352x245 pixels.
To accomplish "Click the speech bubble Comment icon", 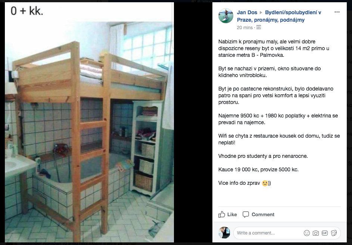I will pos(246,214).
